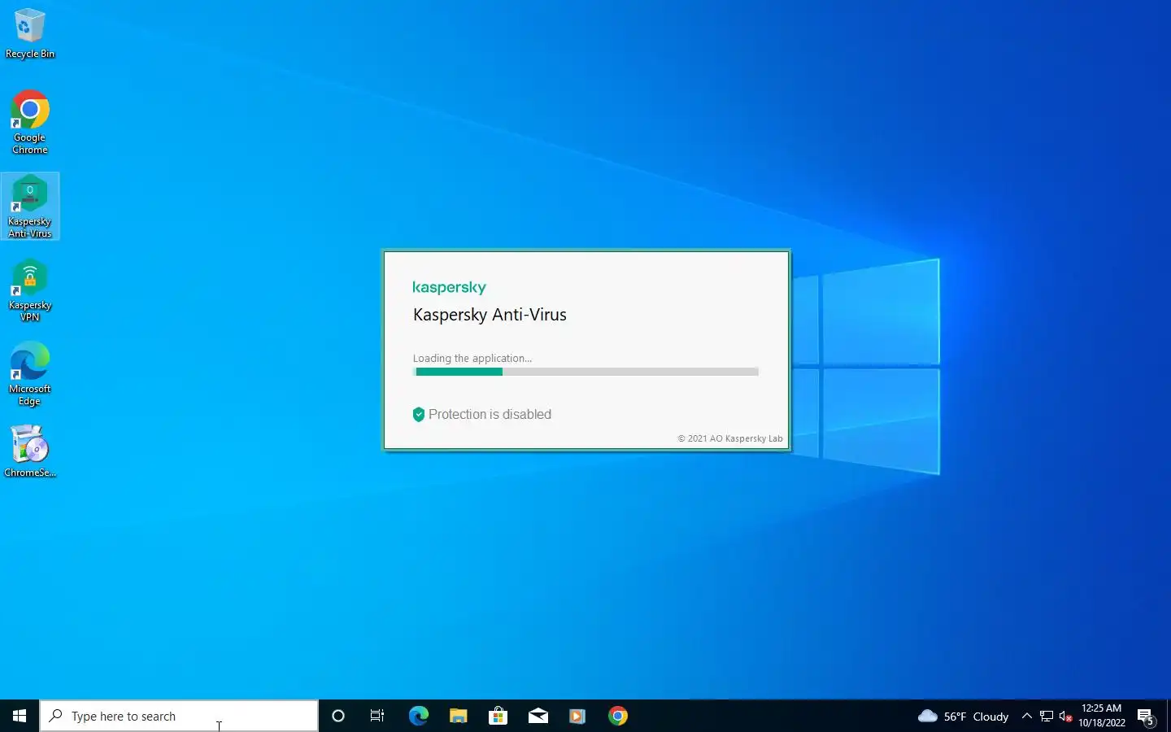Click the '© 2021 AO Kaspersky Lab' text
This screenshot has height=732, width=1171.
click(730, 438)
